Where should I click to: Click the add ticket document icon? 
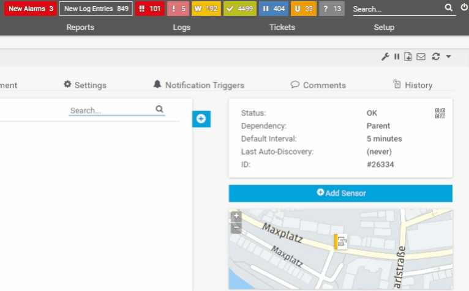pyautogui.click(x=408, y=57)
